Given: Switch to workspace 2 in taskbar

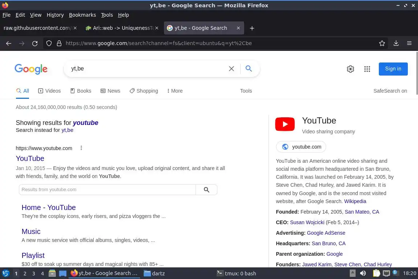Looking at the screenshot, I should (x=25, y=274).
